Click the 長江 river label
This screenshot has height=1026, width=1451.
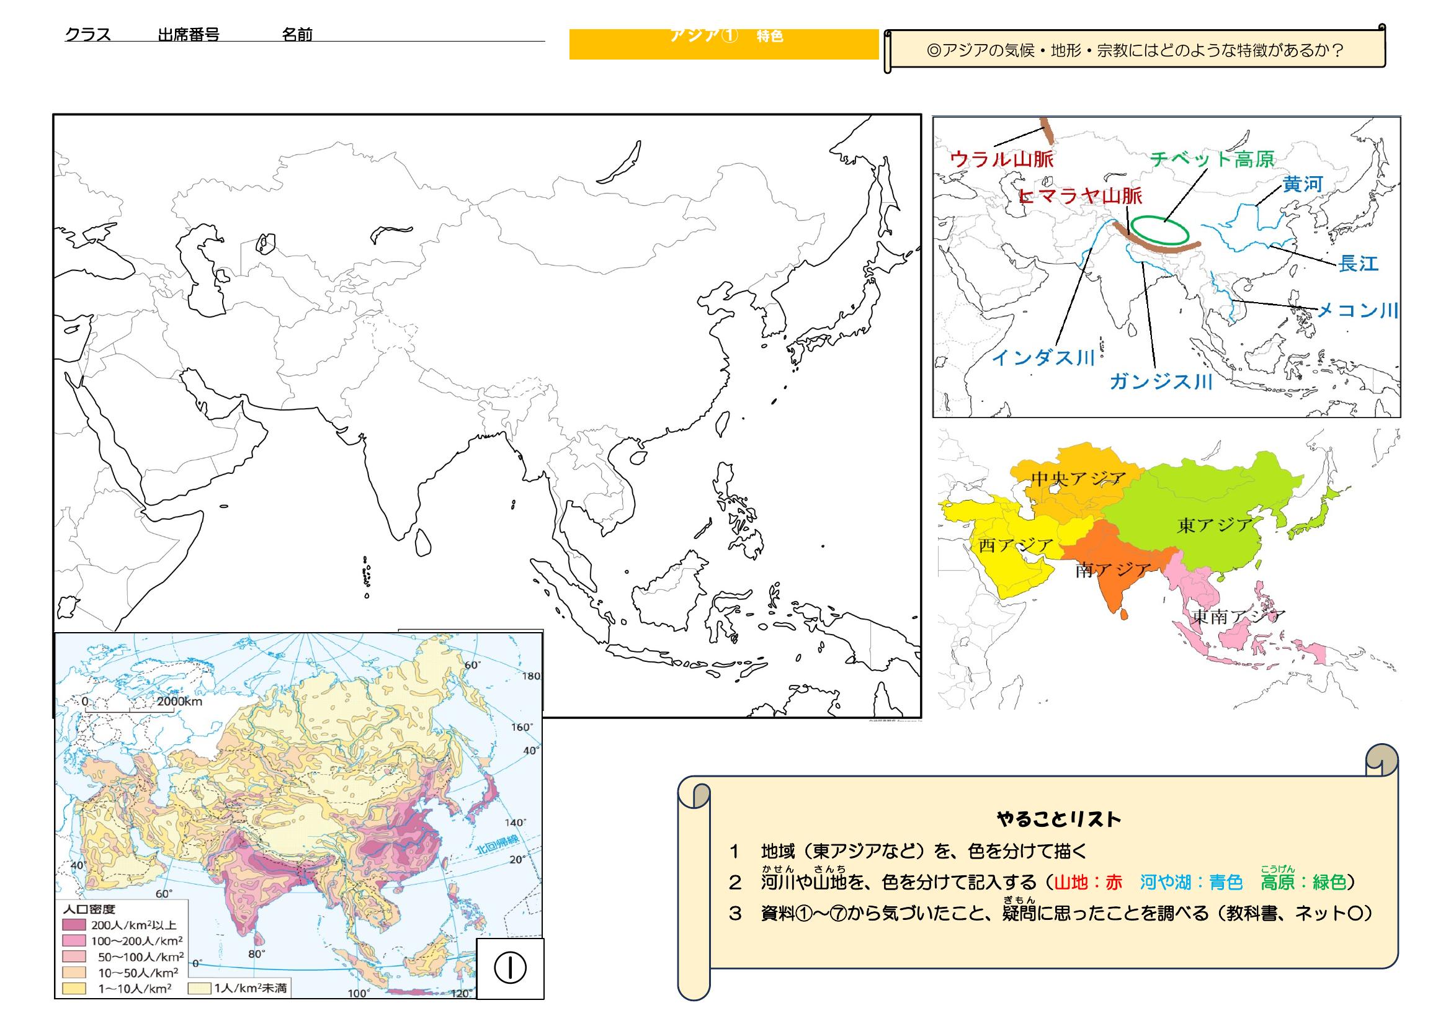point(1358,264)
